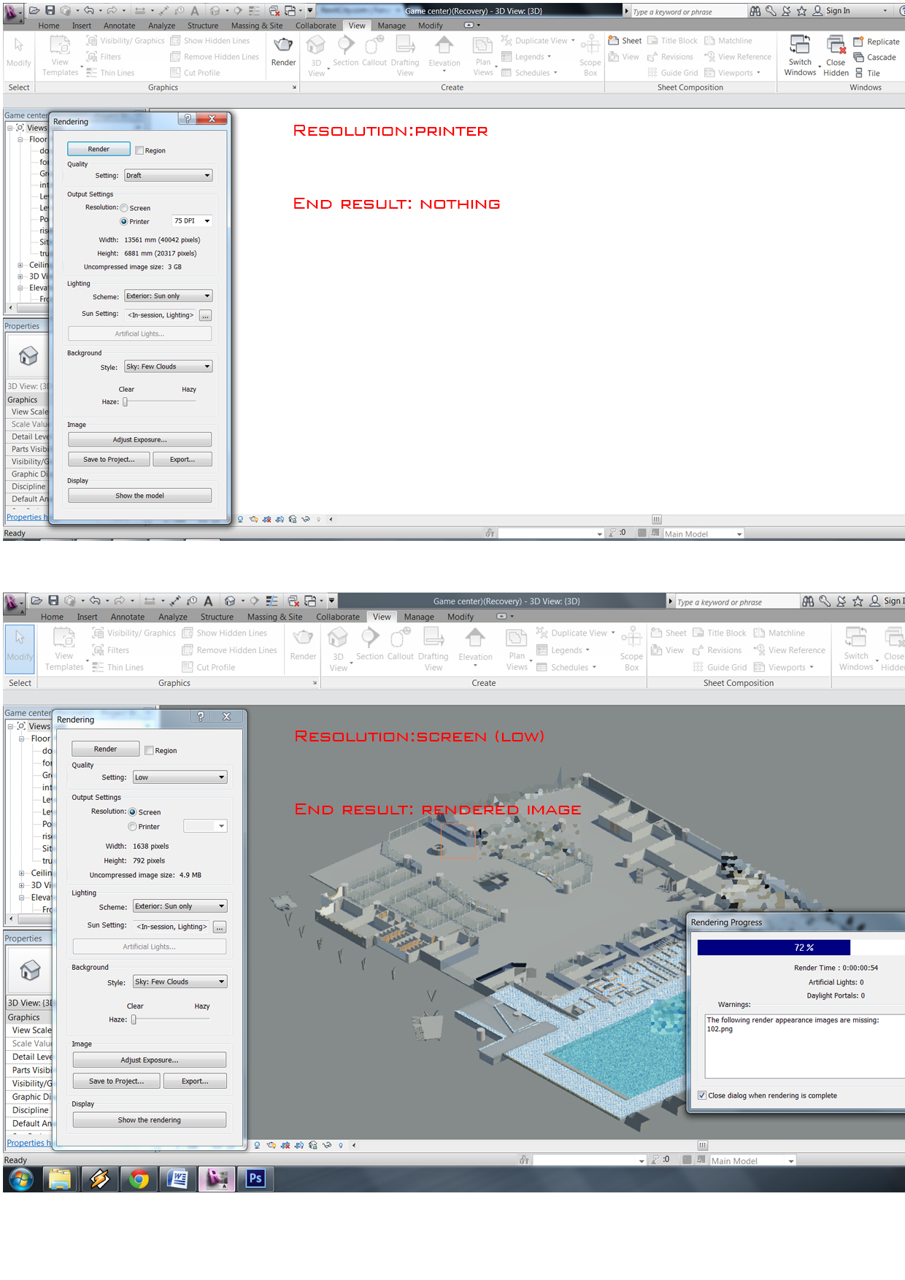The width and height of the screenshot is (905, 1280).
Task: Click the 72 % rendering progress bar
Action: pyautogui.click(x=801, y=947)
